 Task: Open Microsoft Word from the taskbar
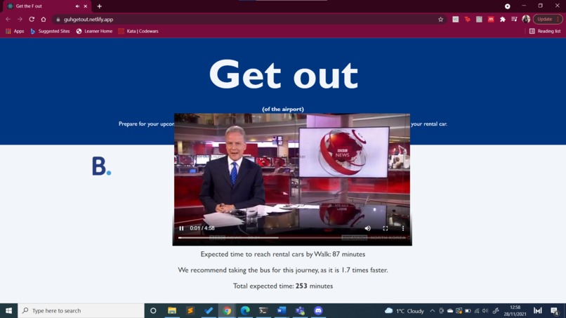click(x=282, y=310)
